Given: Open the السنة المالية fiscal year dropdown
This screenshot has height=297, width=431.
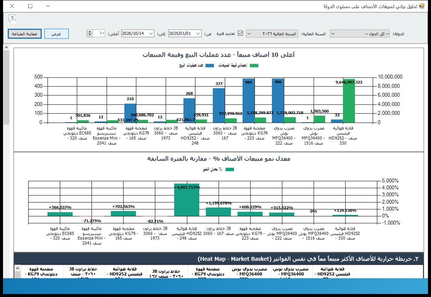Looking at the screenshot, I should pos(249,34).
